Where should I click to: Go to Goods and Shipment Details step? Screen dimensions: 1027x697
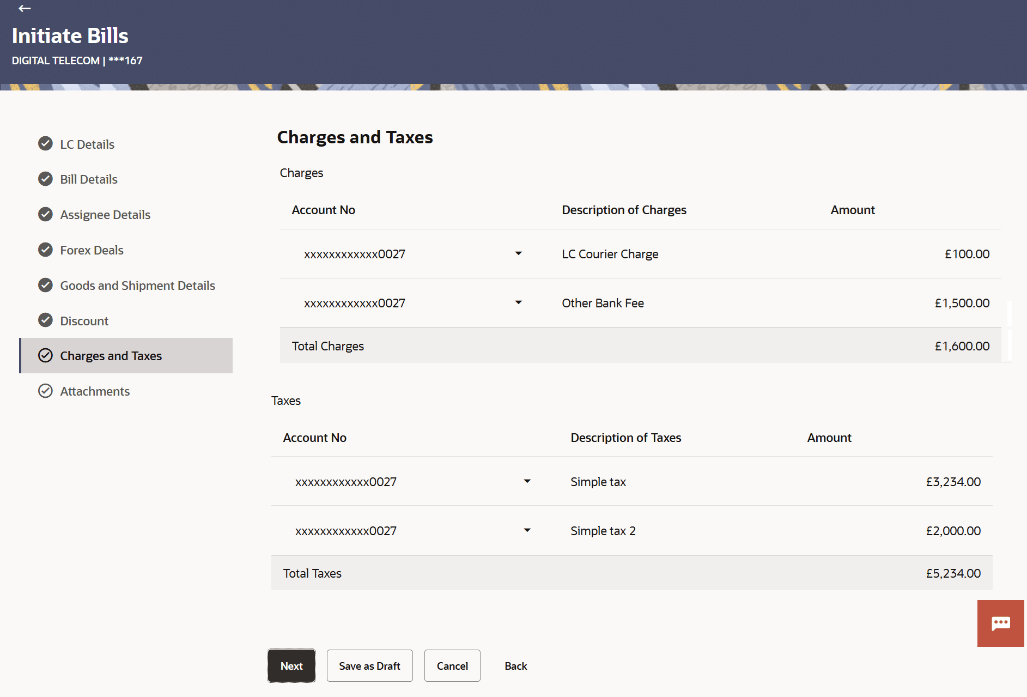137,286
